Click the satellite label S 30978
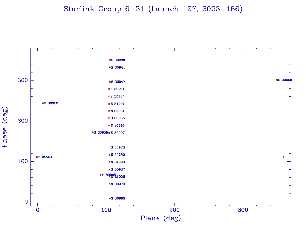 (118, 147)
